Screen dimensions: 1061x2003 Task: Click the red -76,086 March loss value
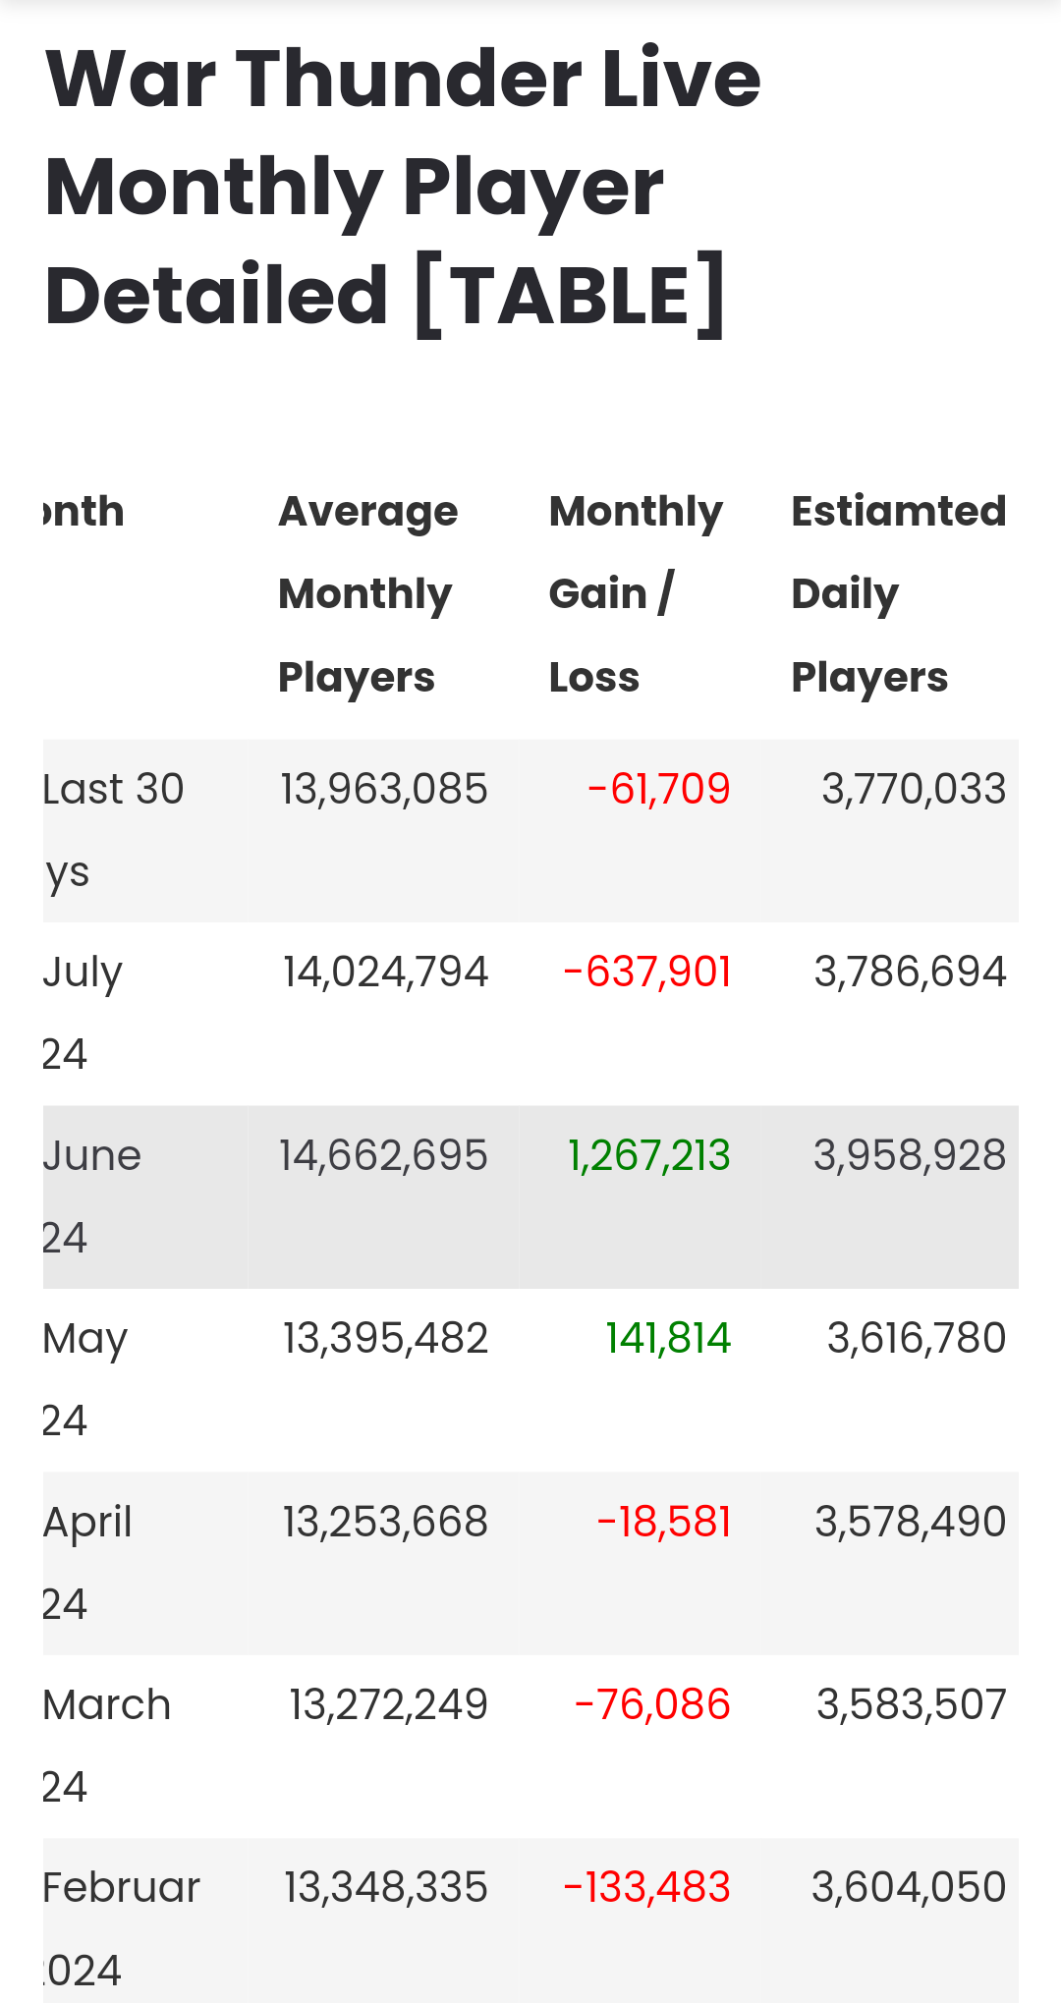pyautogui.click(x=652, y=1705)
